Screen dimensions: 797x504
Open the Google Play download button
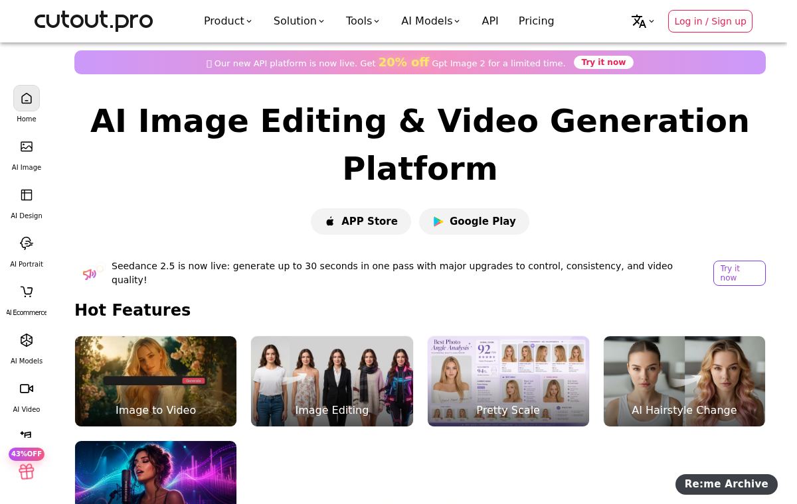474,221
